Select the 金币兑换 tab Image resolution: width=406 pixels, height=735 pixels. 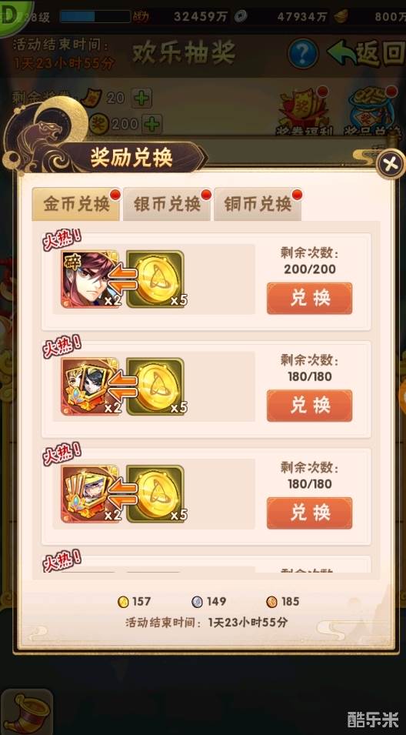[76, 204]
